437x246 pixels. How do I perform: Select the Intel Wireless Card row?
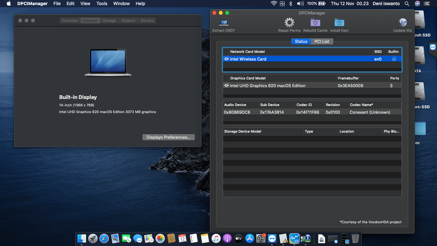tap(312, 59)
